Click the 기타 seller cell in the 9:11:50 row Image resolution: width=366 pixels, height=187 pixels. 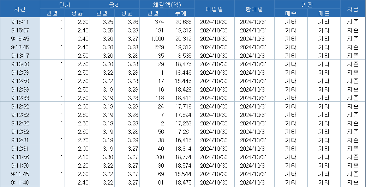(x=324, y=166)
